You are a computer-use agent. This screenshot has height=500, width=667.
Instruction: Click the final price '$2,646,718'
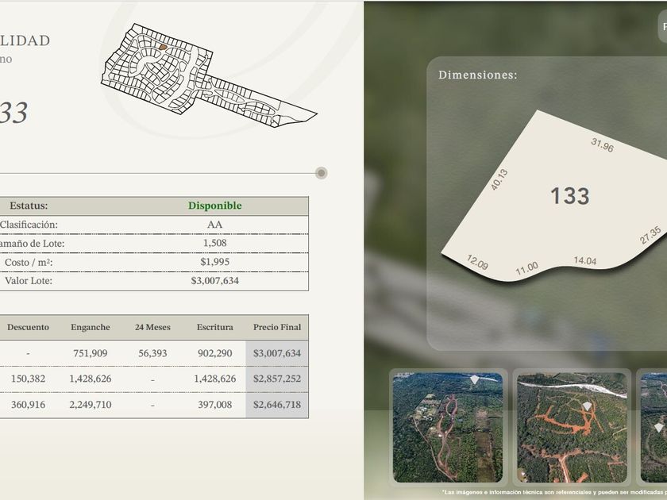[277, 405]
